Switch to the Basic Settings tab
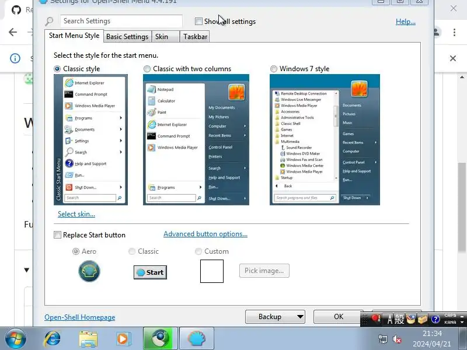Screen dimensions: 467x350 pos(127,37)
